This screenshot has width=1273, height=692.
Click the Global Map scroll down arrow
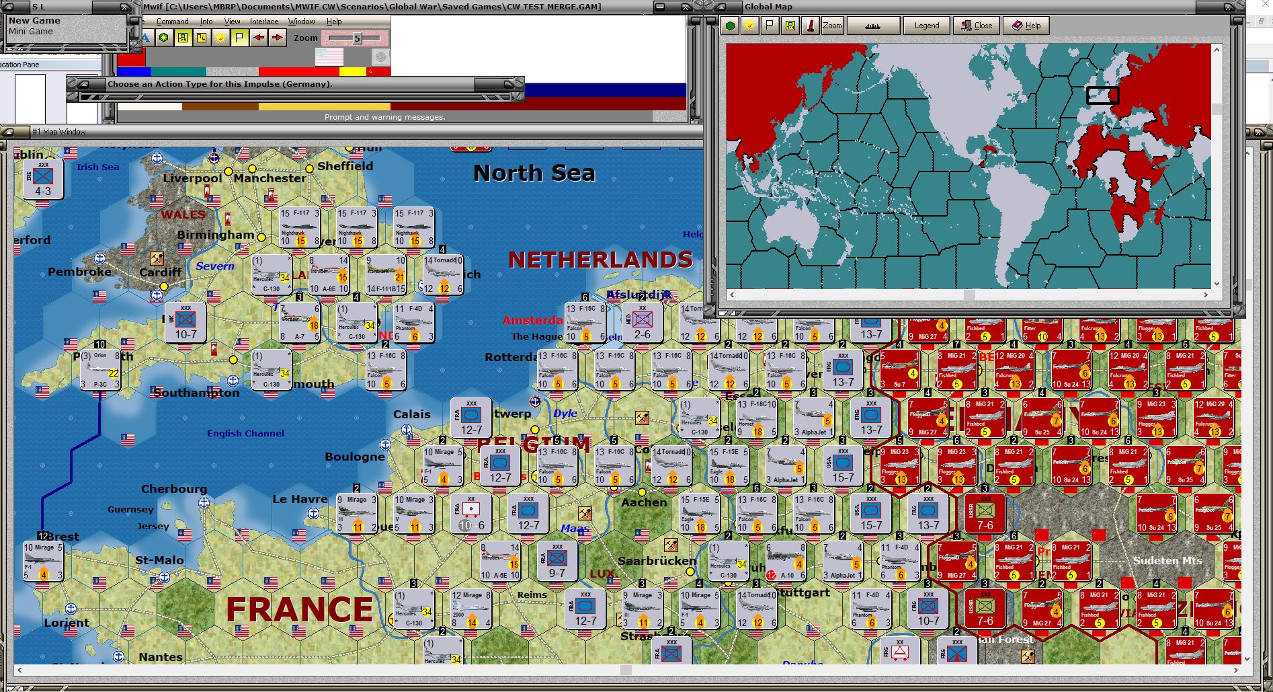point(1217,284)
